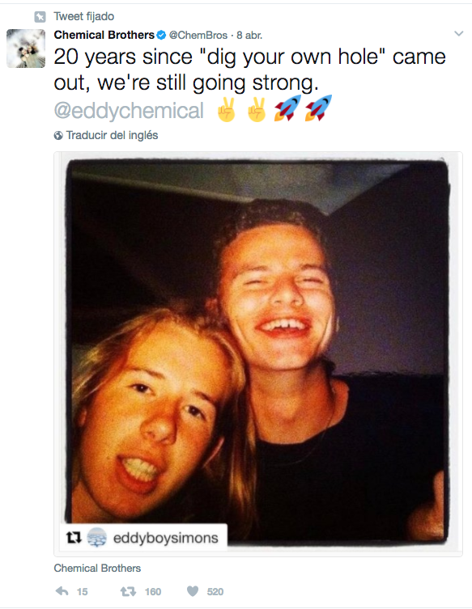Image resolution: width=472 pixels, height=609 pixels.
Task: Click the blue verified badge
Action: click(161, 35)
